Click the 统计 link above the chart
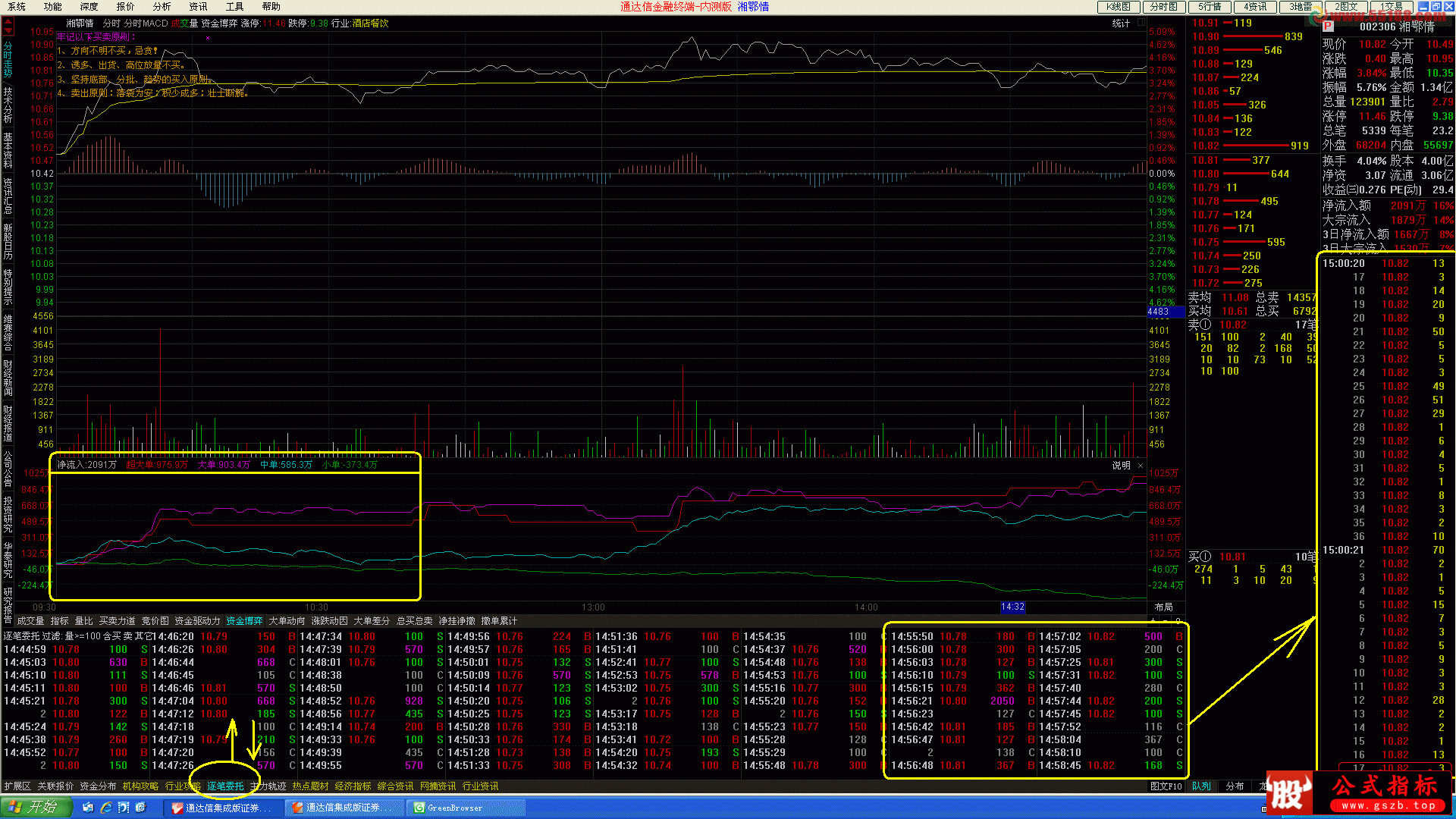The width and height of the screenshot is (1456, 819). [x=1121, y=24]
